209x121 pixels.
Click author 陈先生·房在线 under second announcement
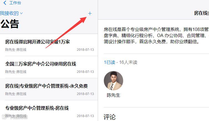click(16, 72)
